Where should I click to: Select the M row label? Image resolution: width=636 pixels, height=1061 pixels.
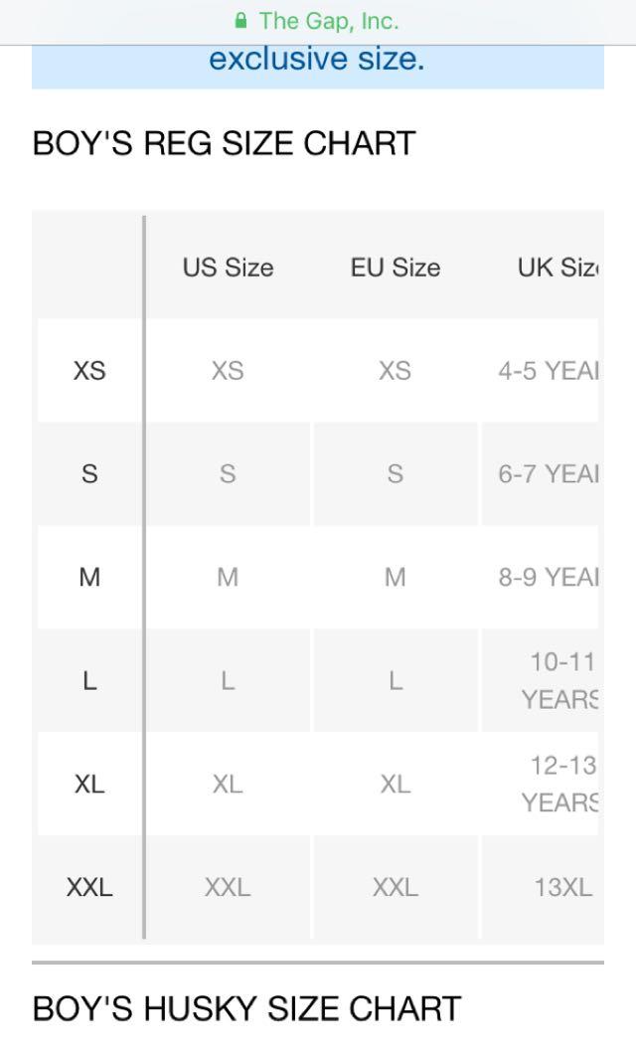coord(89,577)
